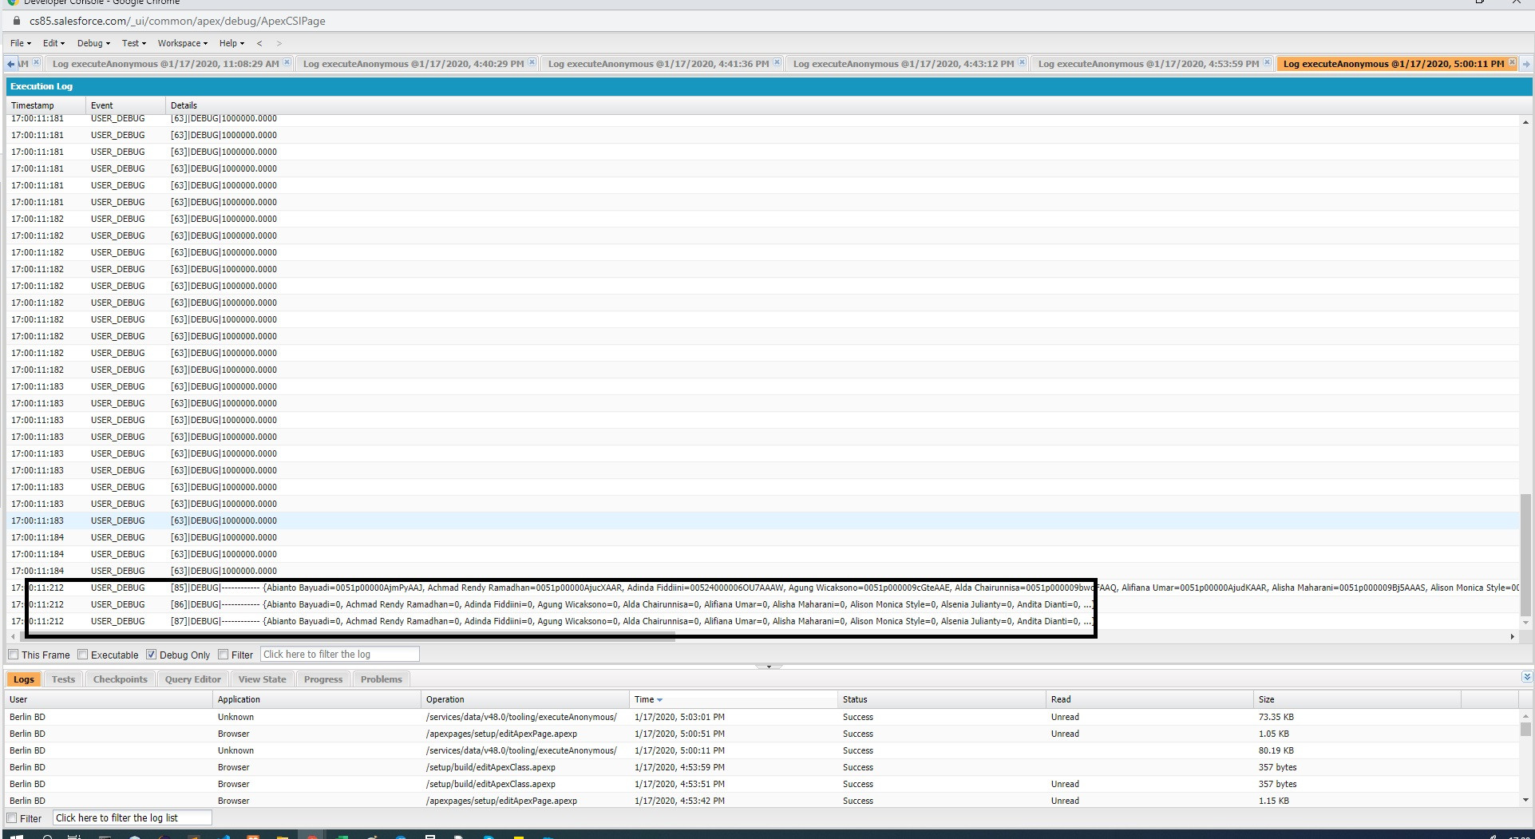Viewport: 1535px width, 839px height.
Task: Open the File menu dropdown
Action: tap(21, 43)
